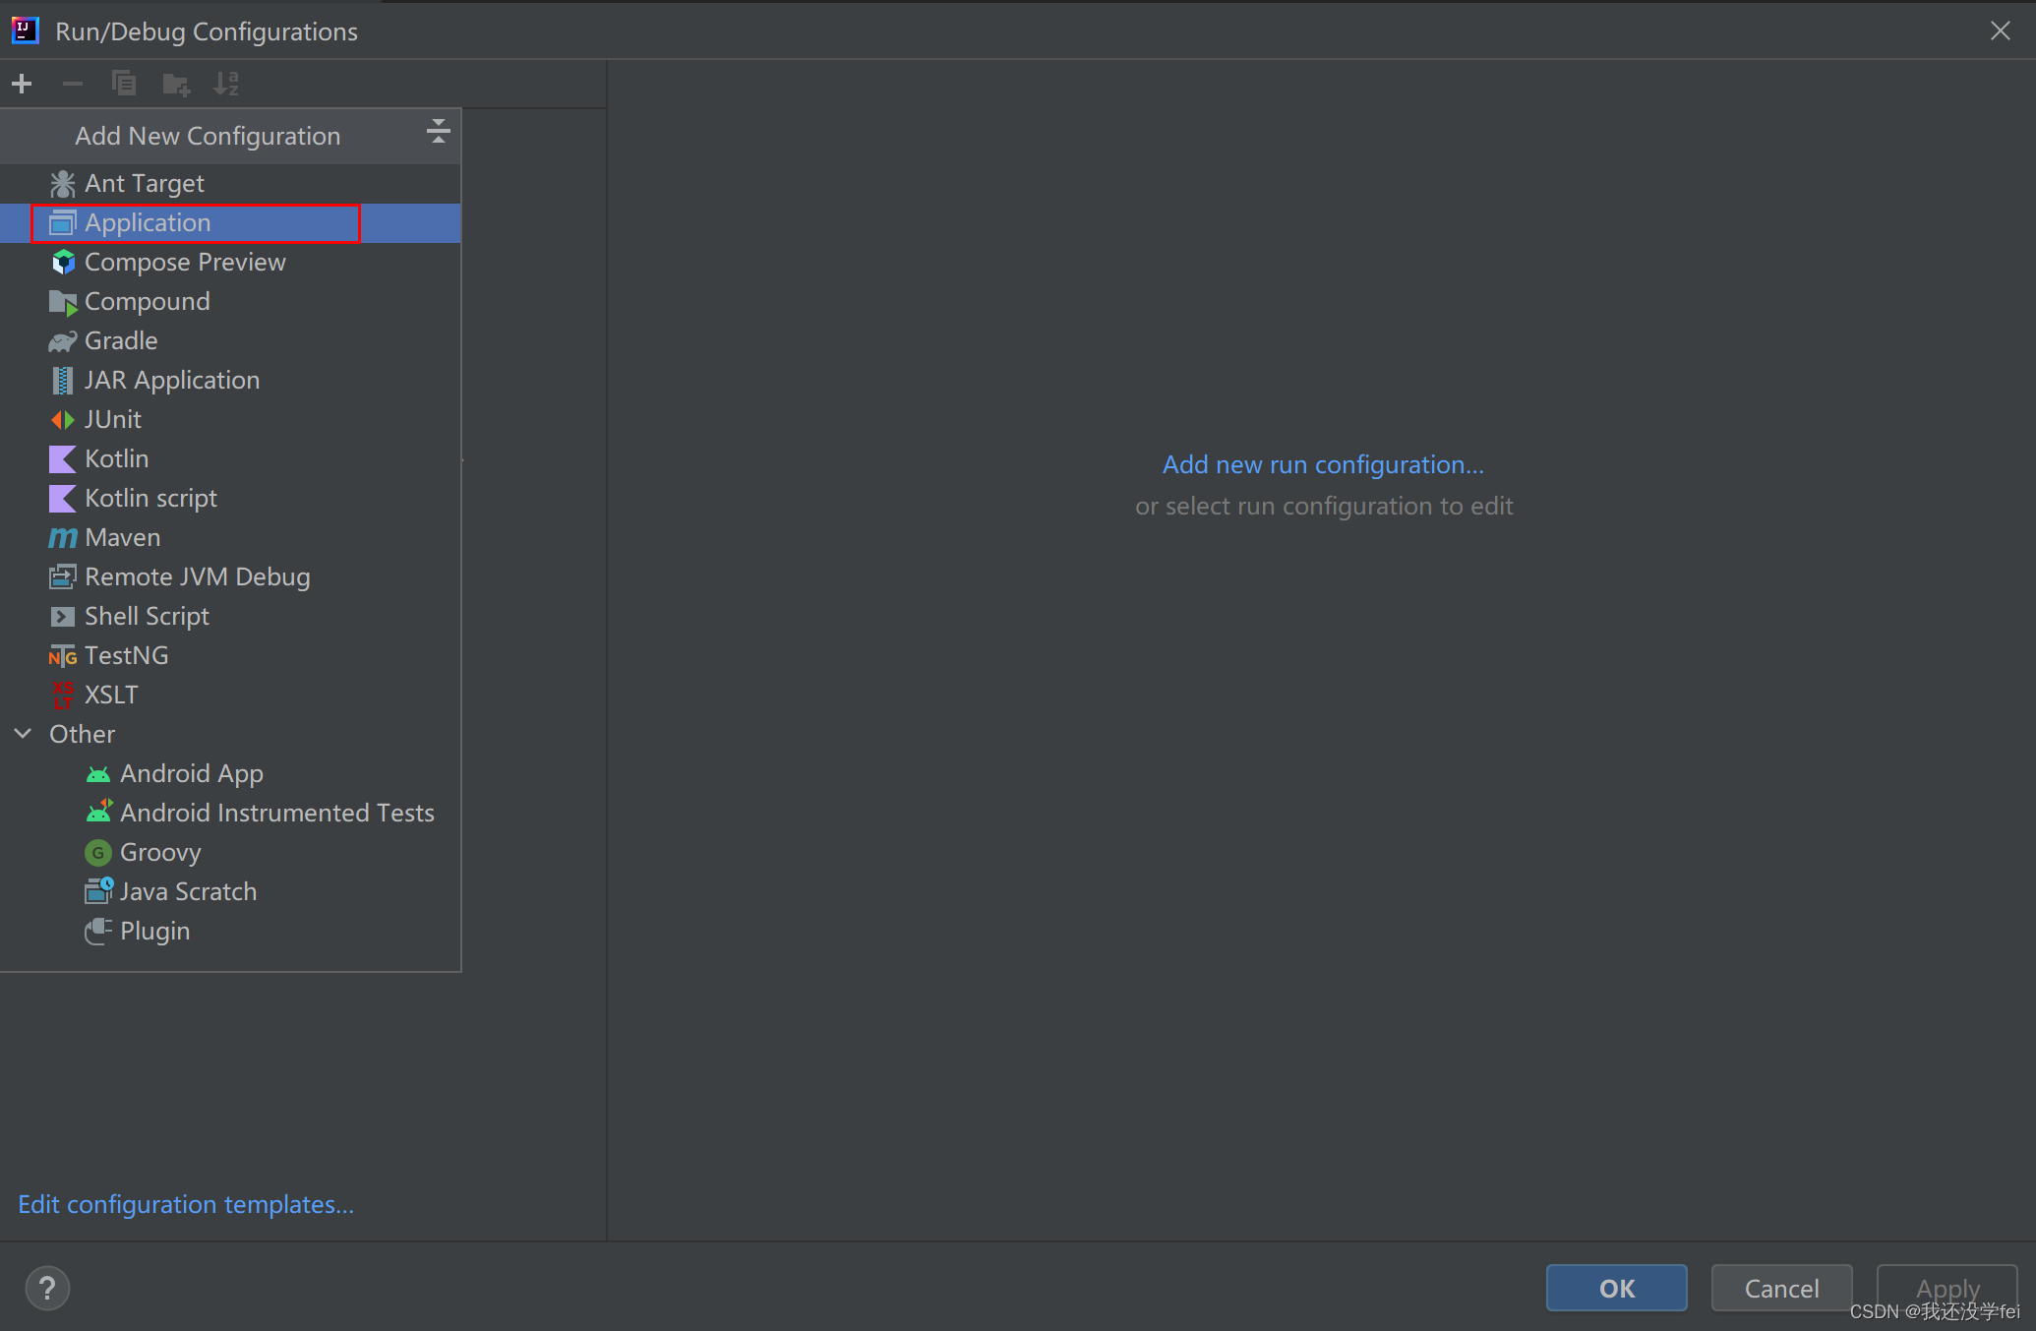The height and width of the screenshot is (1331, 2036).
Task: Click Edit configuration templates link
Action: (x=186, y=1203)
